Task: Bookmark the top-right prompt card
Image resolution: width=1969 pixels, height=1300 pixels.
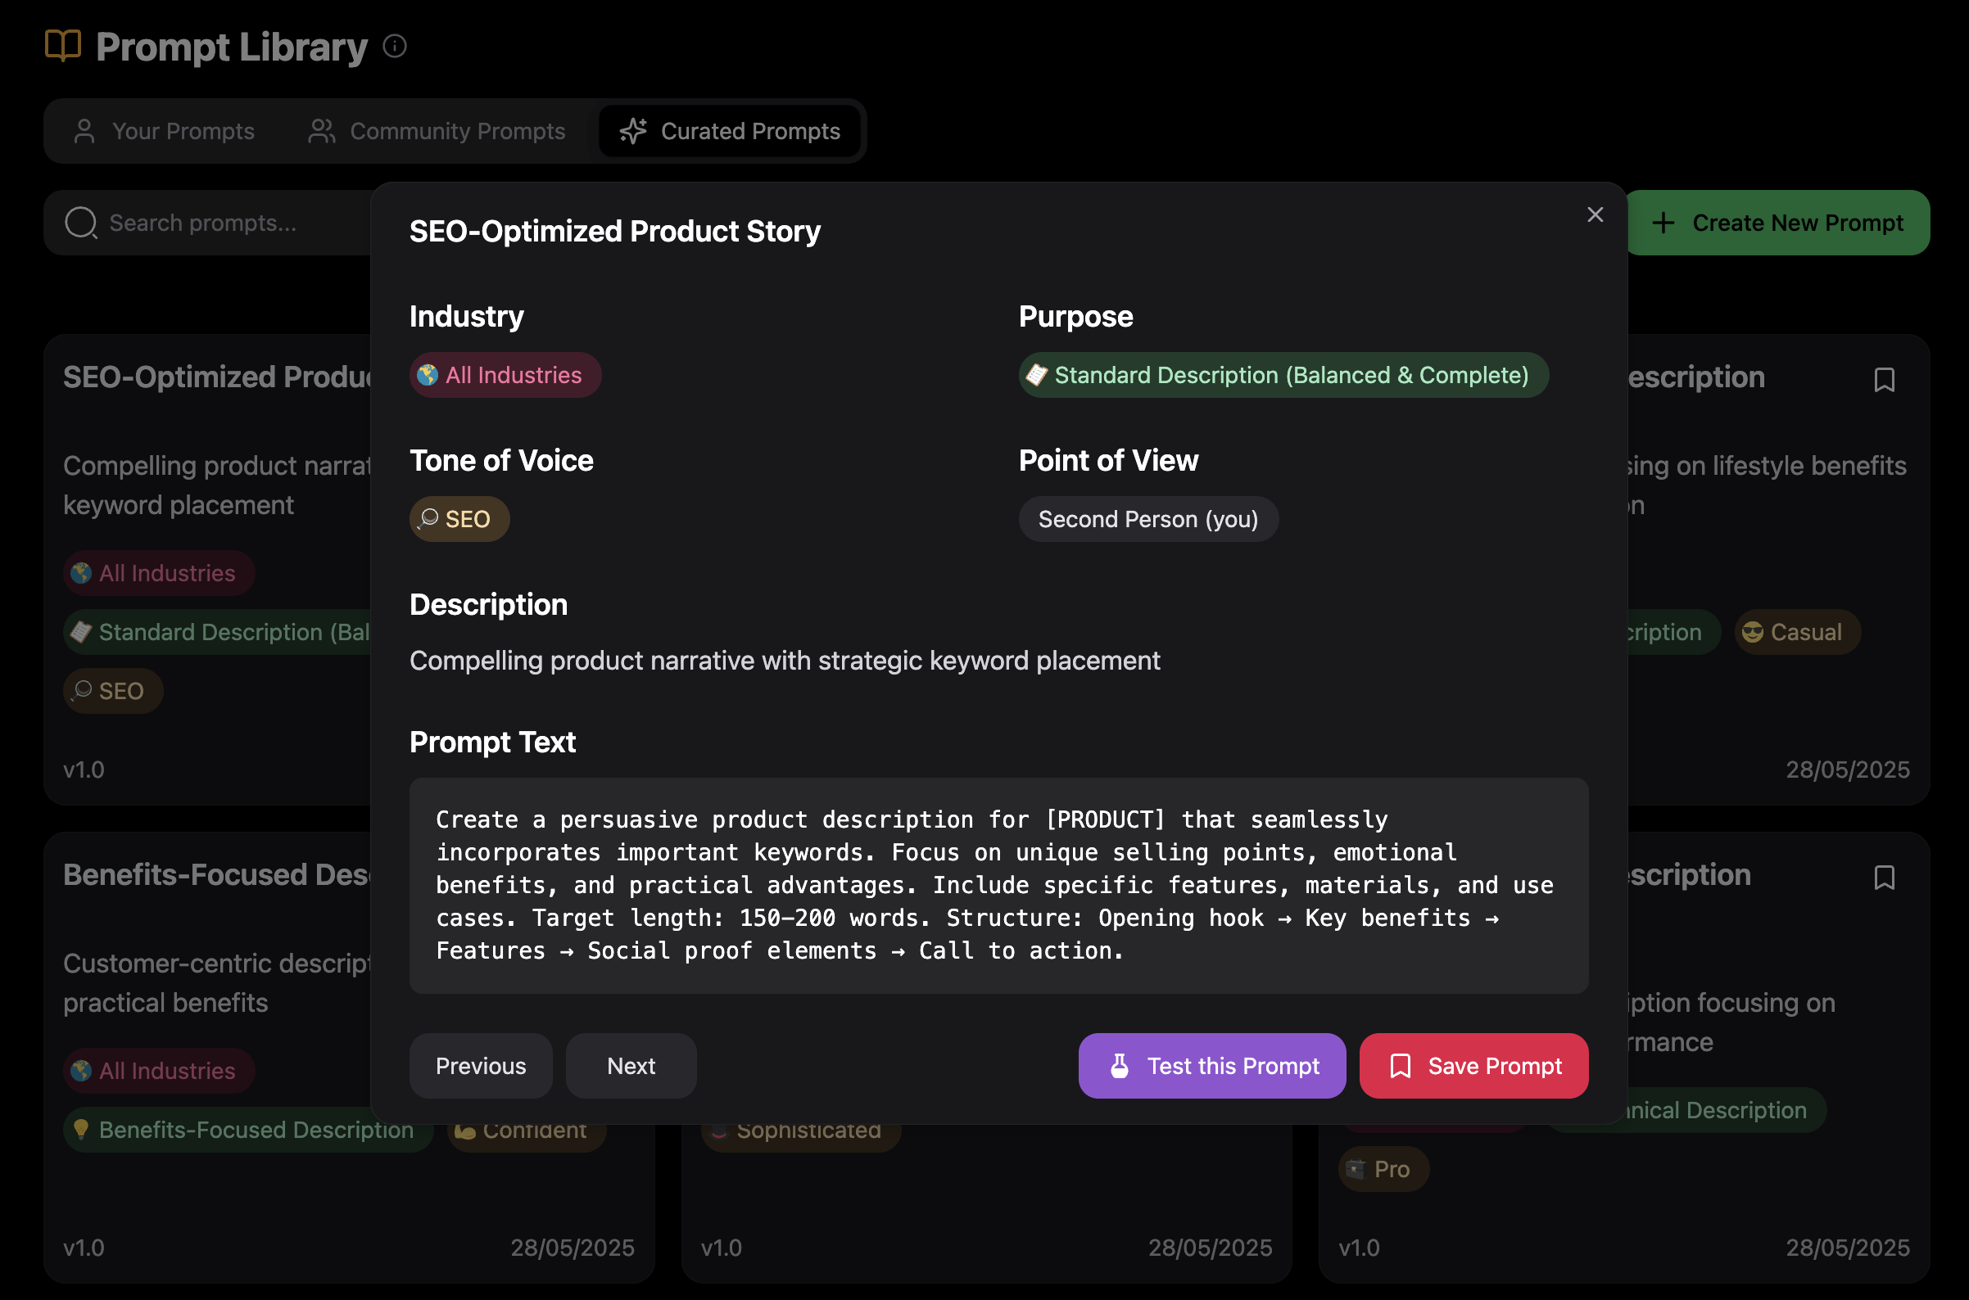Action: pos(1884,380)
